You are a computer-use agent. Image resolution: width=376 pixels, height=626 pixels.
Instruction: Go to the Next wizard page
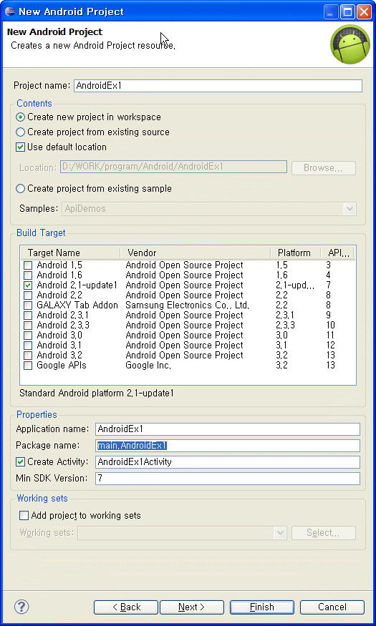[192, 607]
